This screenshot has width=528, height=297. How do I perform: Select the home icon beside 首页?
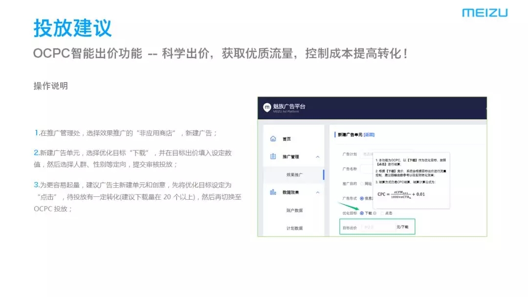[273, 139]
